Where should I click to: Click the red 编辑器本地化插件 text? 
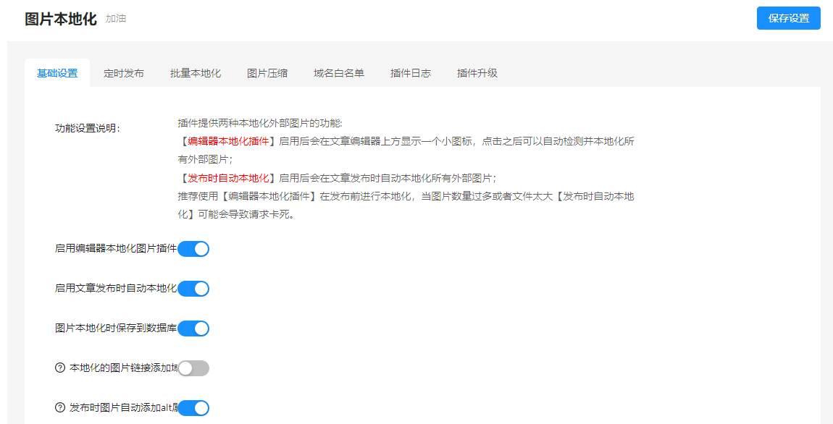click(228, 141)
